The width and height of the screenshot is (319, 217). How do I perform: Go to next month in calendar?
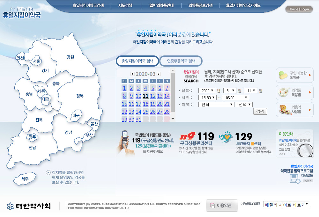click(159, 74)
